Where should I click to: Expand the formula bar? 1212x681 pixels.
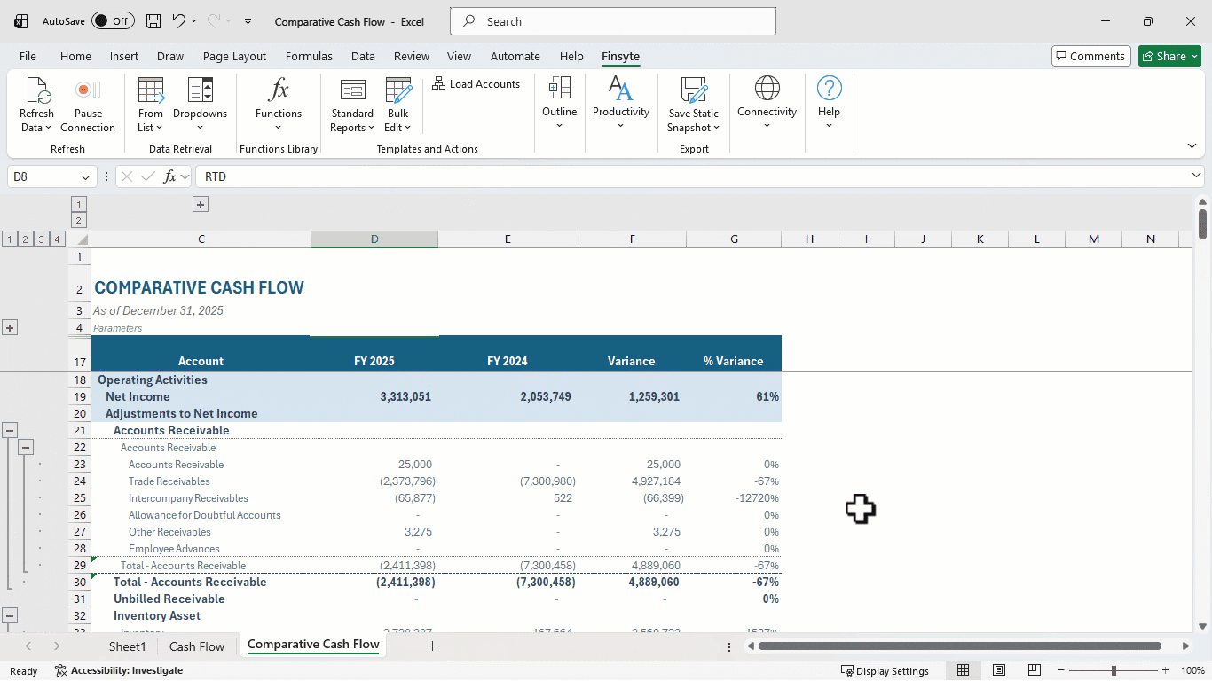pos(1196,176)
